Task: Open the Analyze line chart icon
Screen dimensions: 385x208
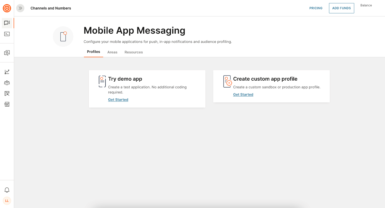Action: (7, 72)
